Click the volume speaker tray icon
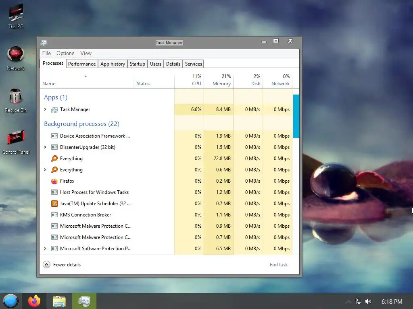This screenshot has width=413, height=309. tap(368, 301)
